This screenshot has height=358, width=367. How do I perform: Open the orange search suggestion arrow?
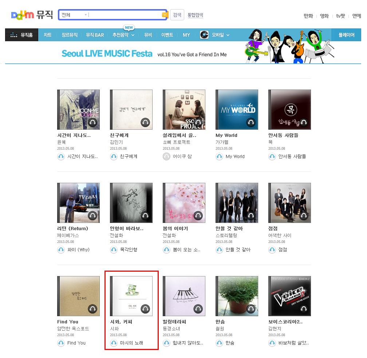tap(165, 15)
